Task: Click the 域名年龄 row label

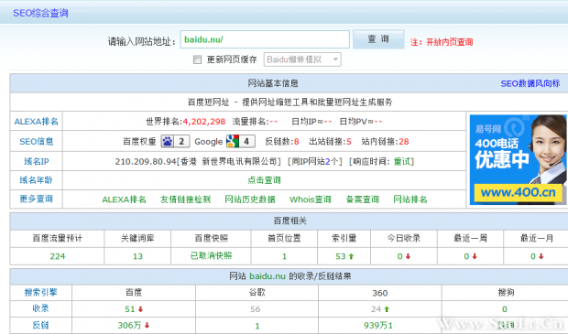Action: [x=37, y=180]
